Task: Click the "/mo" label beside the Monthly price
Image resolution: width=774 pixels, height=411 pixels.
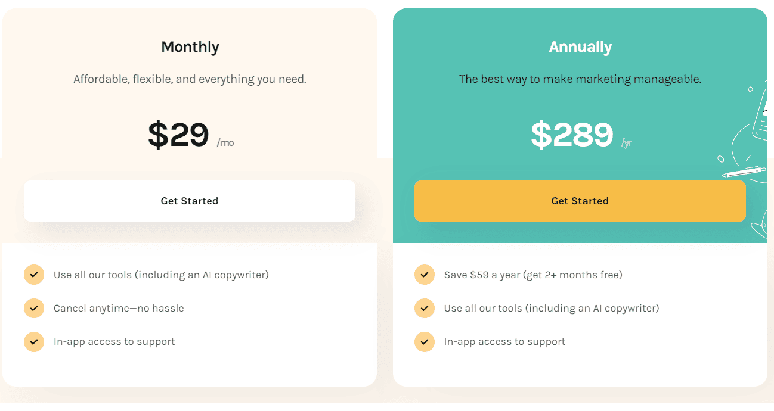Action: point(226,142)
